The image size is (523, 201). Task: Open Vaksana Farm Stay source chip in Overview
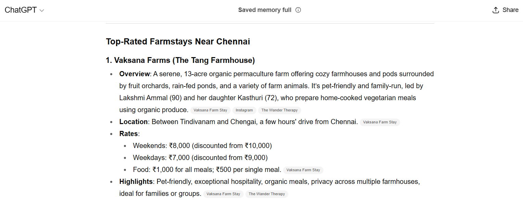[x=211, y=110]
